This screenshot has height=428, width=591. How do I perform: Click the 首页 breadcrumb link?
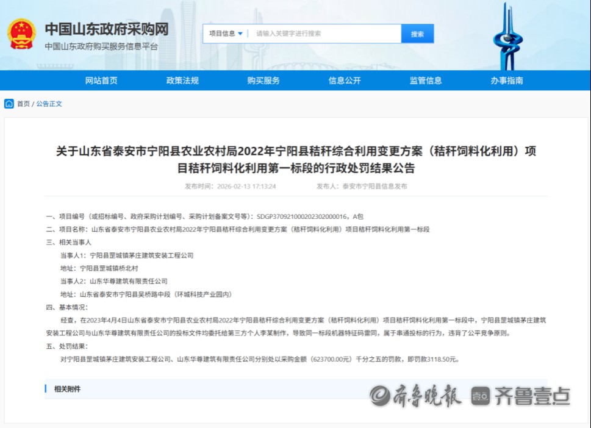tap(23, 104)
